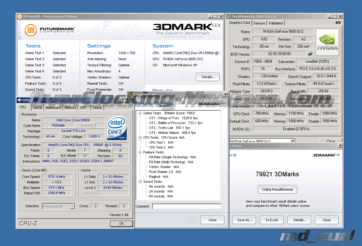Viewport: 362px width, 246px height.
Task: Close the 3DMark03 Professional Edition window
Action: point(221,17)
